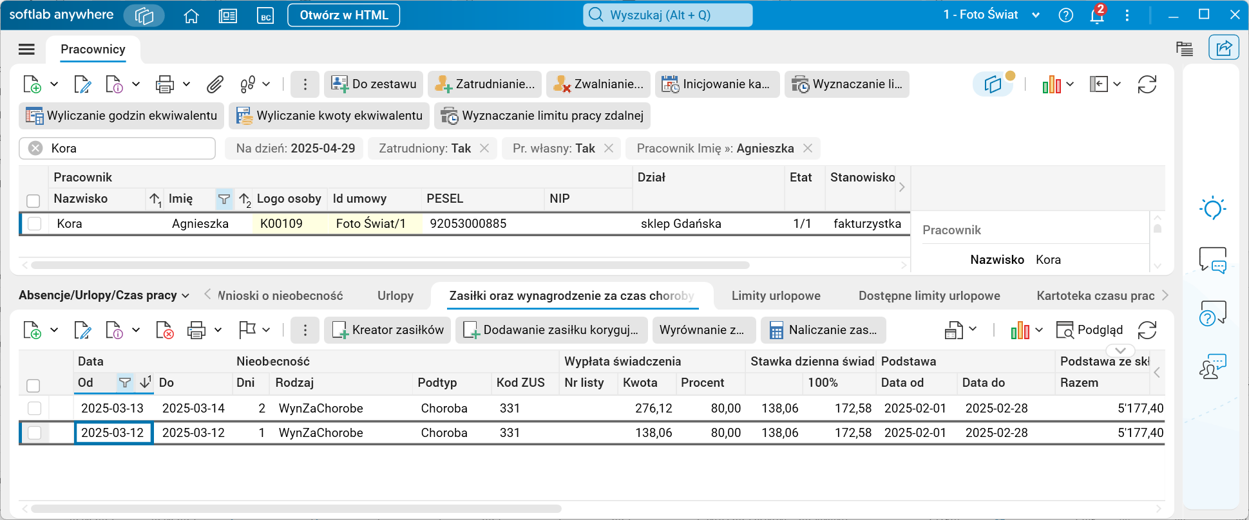Select all employees header checkbox
The width and height of the screenshot is (1249, 520).
click(33, 201)
